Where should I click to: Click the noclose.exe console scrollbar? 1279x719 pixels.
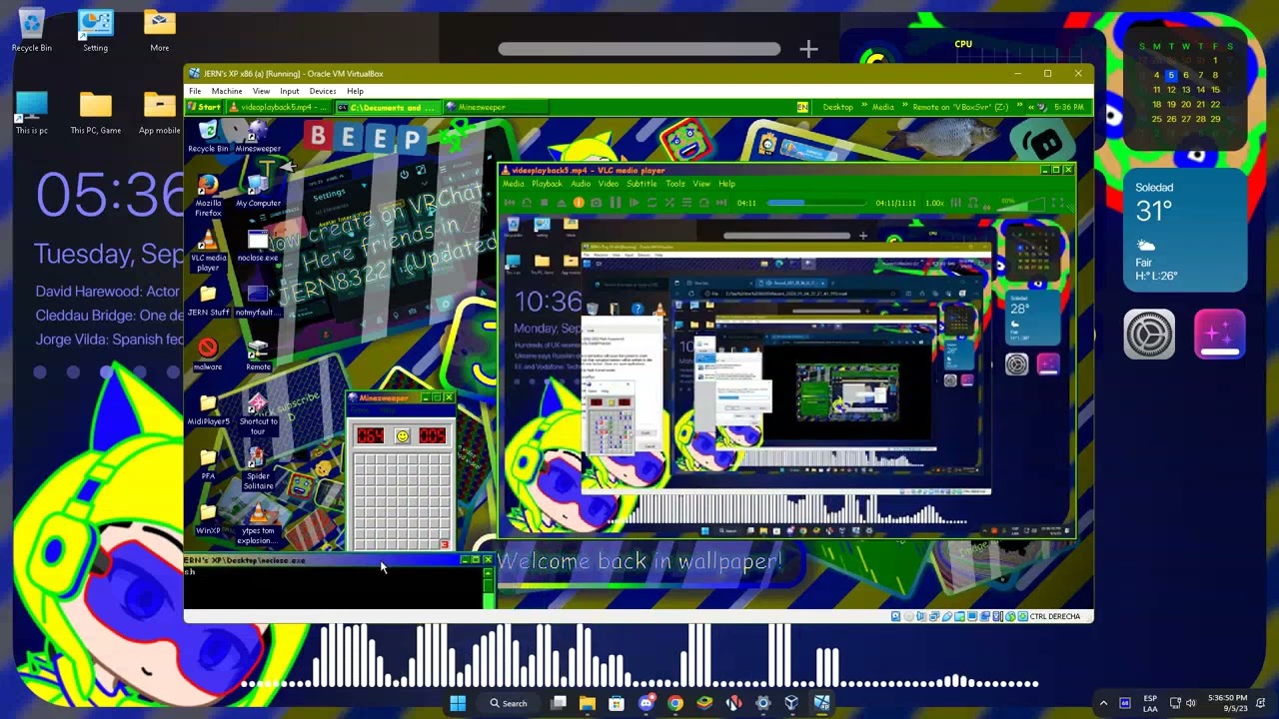pyautogui.click(x=489, y=587)
